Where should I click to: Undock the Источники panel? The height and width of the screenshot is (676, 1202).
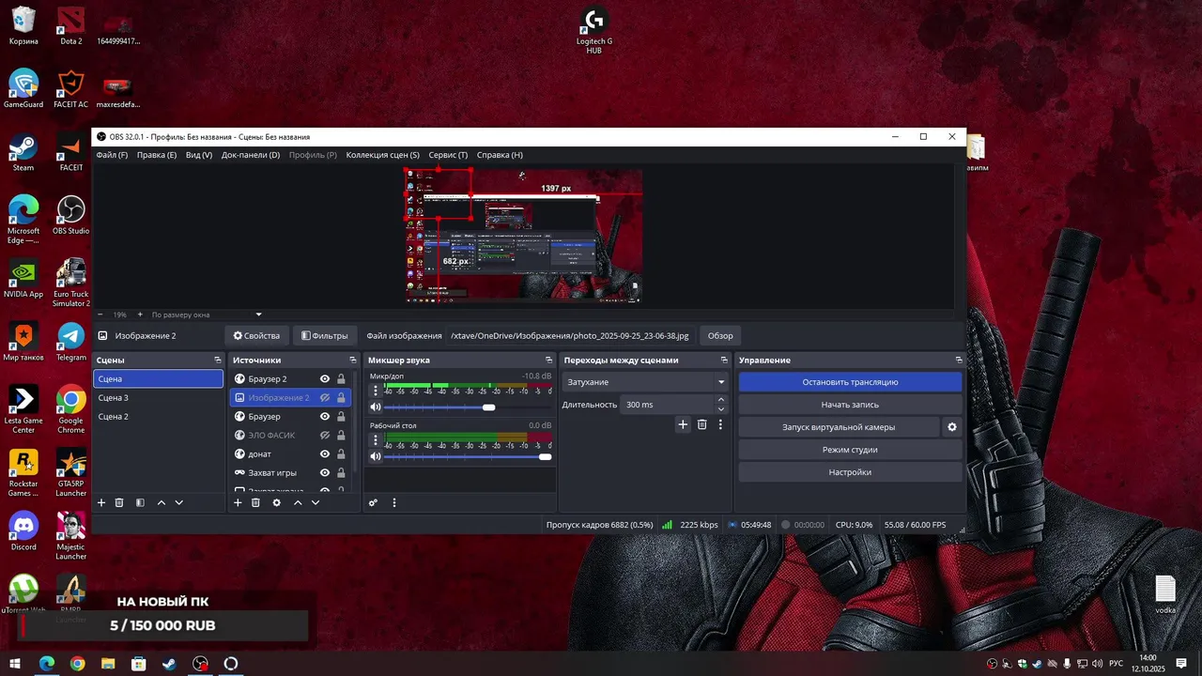(x=353, y=360)
